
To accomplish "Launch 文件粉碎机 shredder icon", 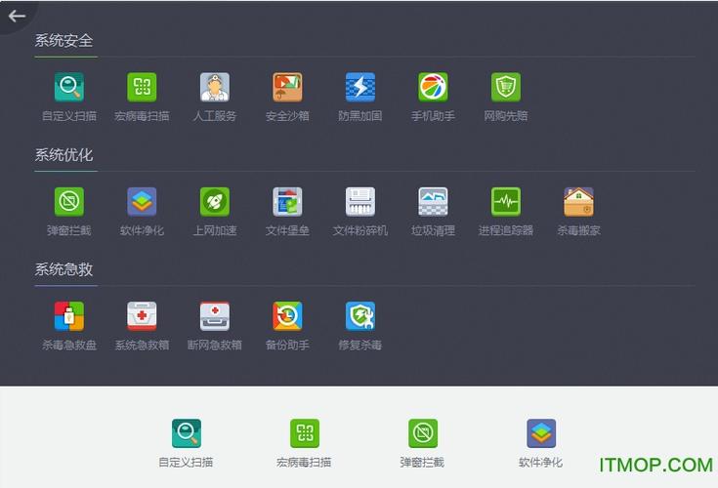I will coord(360,201).
